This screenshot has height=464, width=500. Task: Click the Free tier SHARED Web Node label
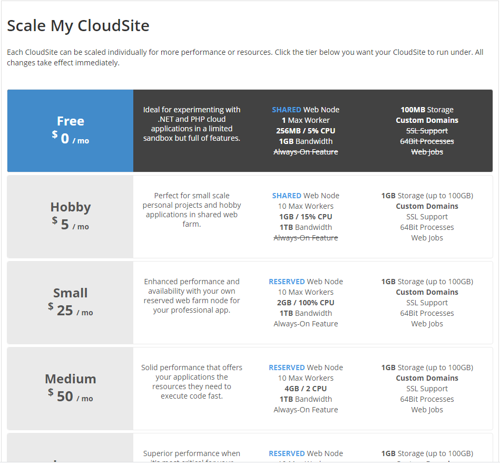[306, 110]
